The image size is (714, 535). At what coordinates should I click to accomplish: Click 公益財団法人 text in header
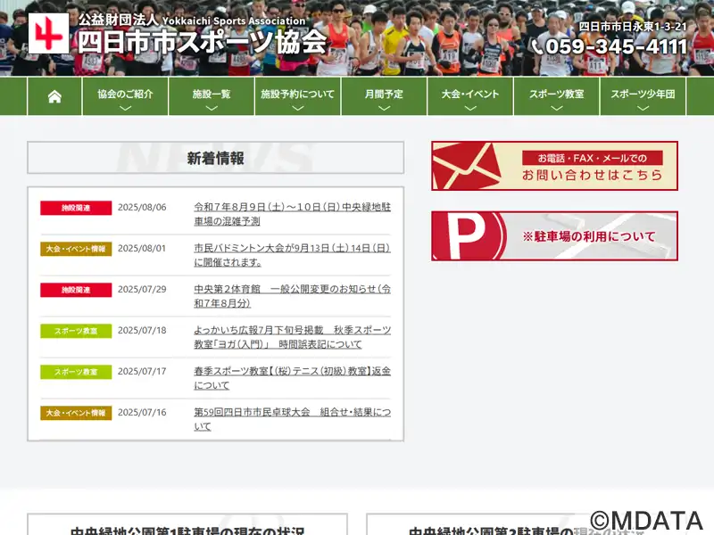(x=119, y=20)
